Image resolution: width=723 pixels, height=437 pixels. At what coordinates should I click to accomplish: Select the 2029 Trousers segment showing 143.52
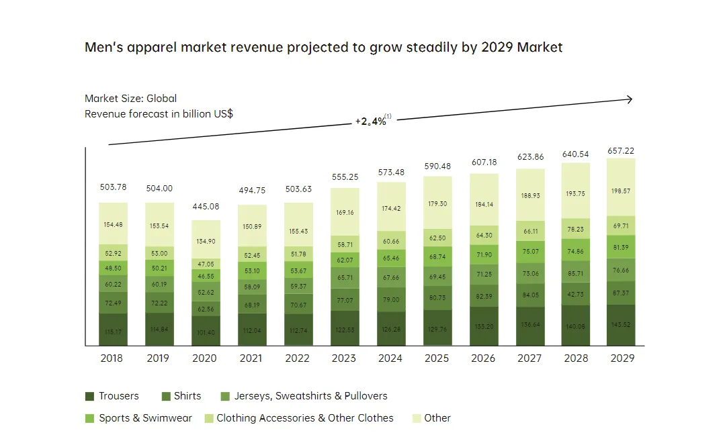[x=622, y=326]
